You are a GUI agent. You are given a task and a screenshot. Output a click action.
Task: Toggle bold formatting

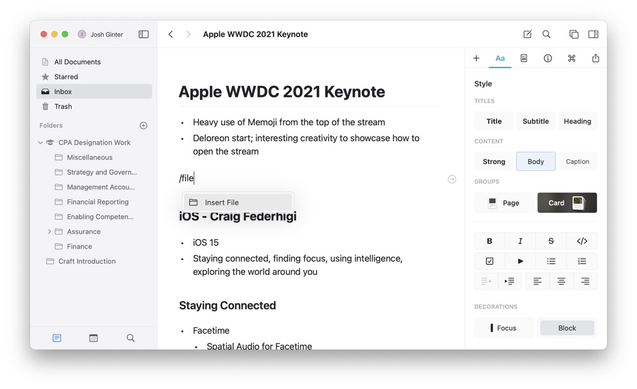click(489, 241)
